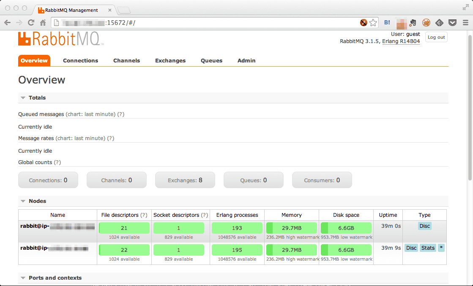Switch to the Channels tab
The height and width of the screenshot is (286, 473).
127,60
